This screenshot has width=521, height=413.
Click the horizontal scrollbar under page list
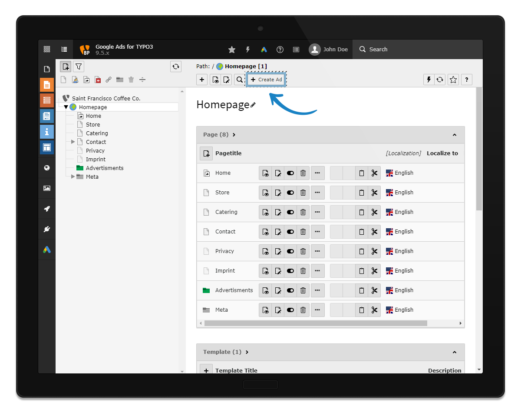tap(316, 323)
